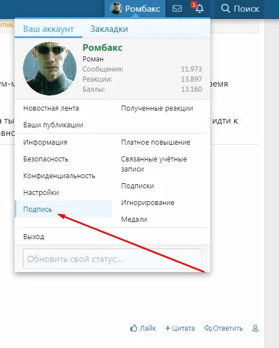Click the plus icon next to Цитата

click(x=168, y=328)
